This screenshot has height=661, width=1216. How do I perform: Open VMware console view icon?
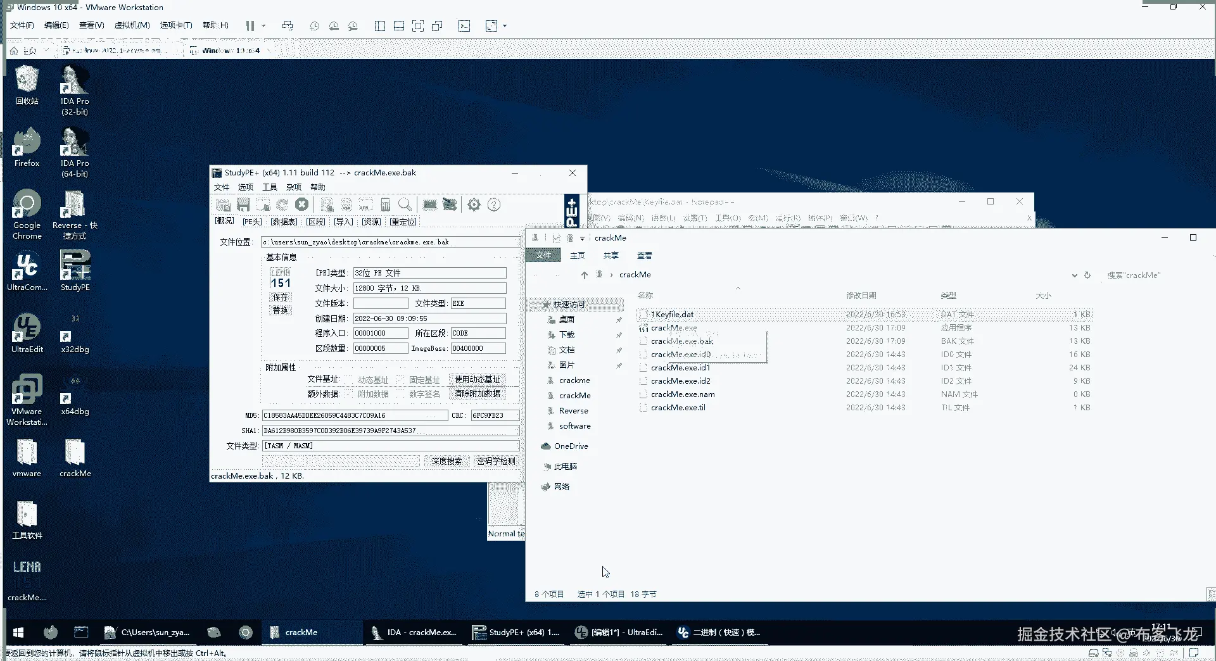pos(464,26)
